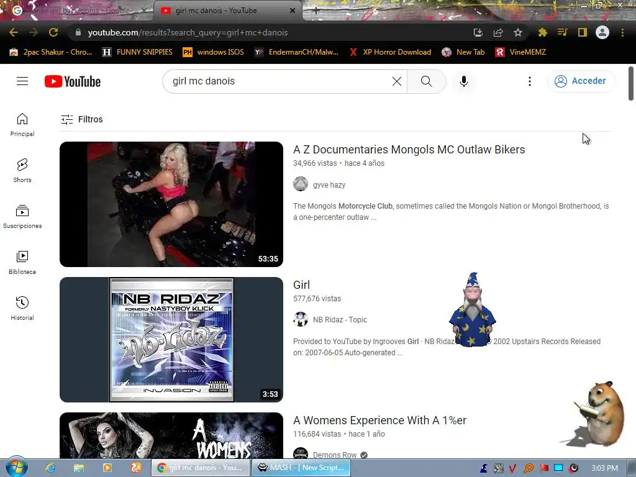Viewport: 636px width, 477px height.
Task: Click the share page icon in address bar
Action: [x=498, y=32]
